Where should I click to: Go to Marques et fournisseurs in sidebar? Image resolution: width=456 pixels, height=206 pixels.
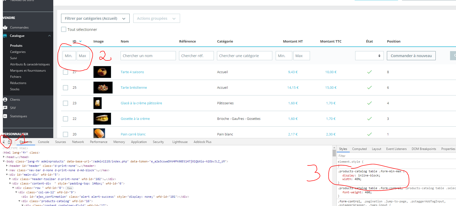tap(28, 71)
